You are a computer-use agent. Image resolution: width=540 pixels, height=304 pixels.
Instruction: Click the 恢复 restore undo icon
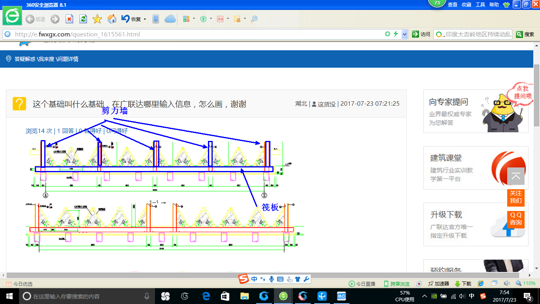(x=125, y=19)
